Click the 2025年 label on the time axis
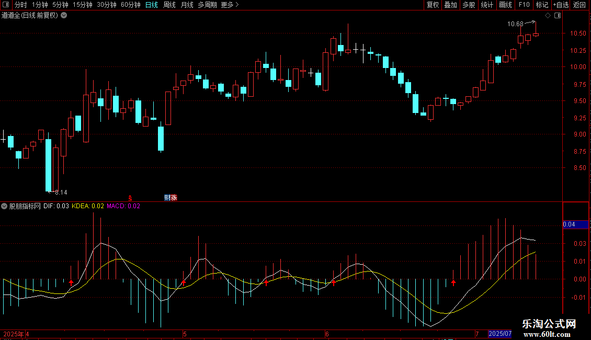591x340 pixels. click(x=14, y=334)
